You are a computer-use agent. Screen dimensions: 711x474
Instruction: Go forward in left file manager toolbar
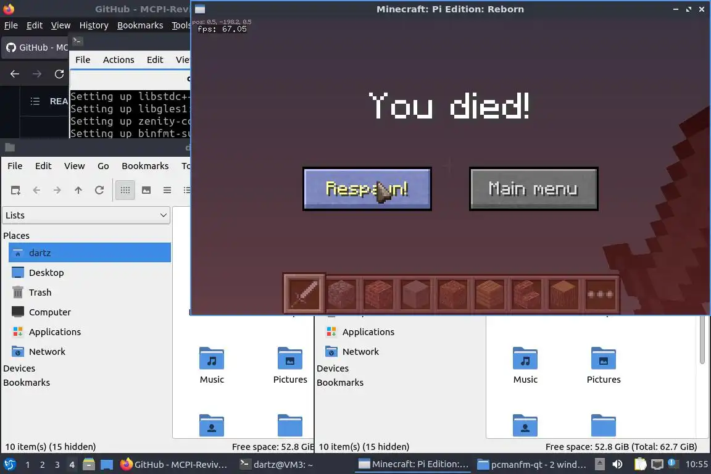(57, 190)
